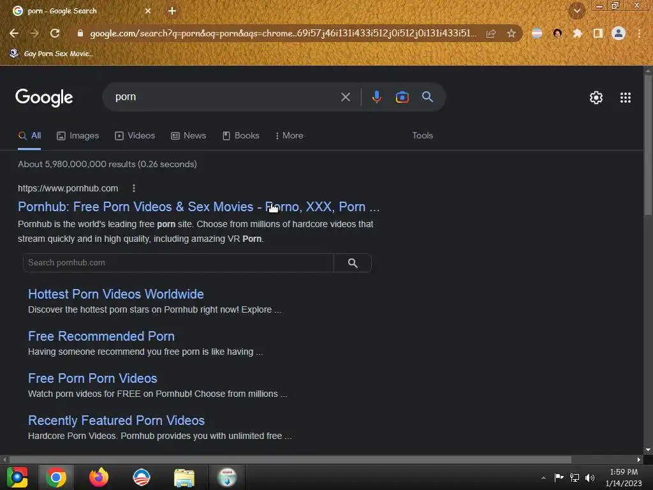The width and height of the screenshot is (653, 490).
Task: Open the search Tools button
Action: pyautogui.click(x=422, y=135)
